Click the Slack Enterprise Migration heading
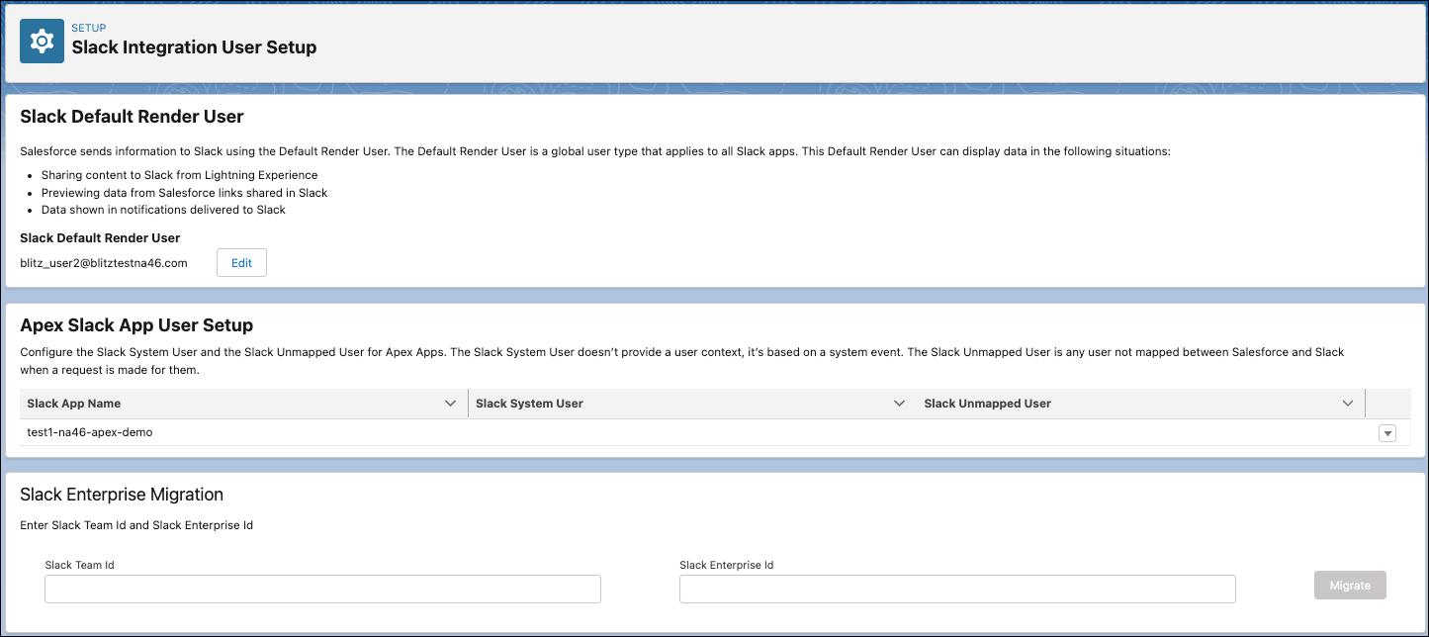 (x=122, y=495)
